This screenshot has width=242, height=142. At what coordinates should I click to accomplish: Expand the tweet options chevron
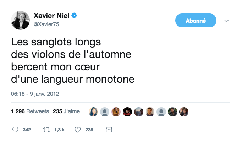227,21
